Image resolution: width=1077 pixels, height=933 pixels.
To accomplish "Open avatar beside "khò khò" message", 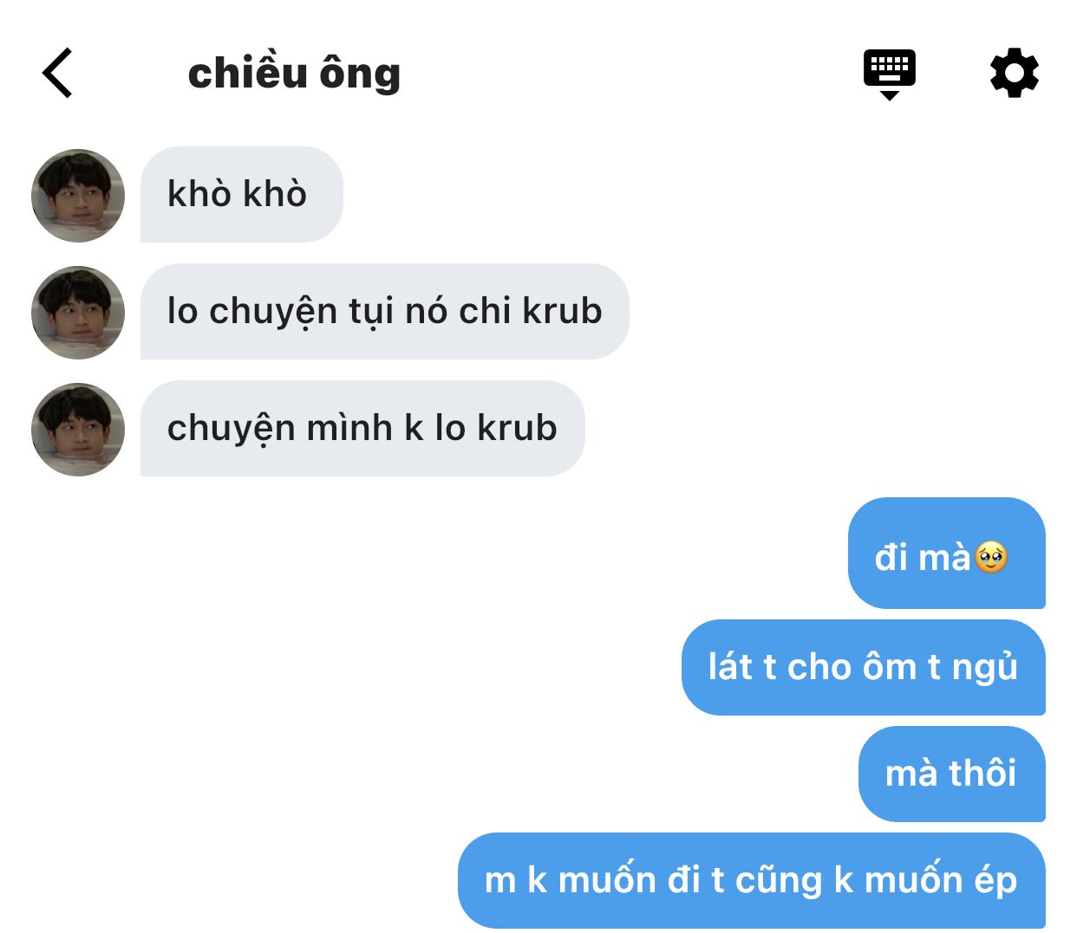I will pos(78,195).
